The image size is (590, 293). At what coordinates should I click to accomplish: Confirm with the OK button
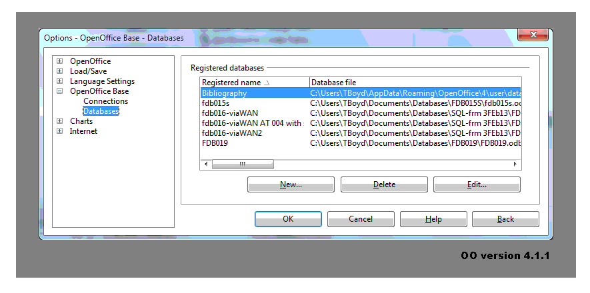[288, 219]
